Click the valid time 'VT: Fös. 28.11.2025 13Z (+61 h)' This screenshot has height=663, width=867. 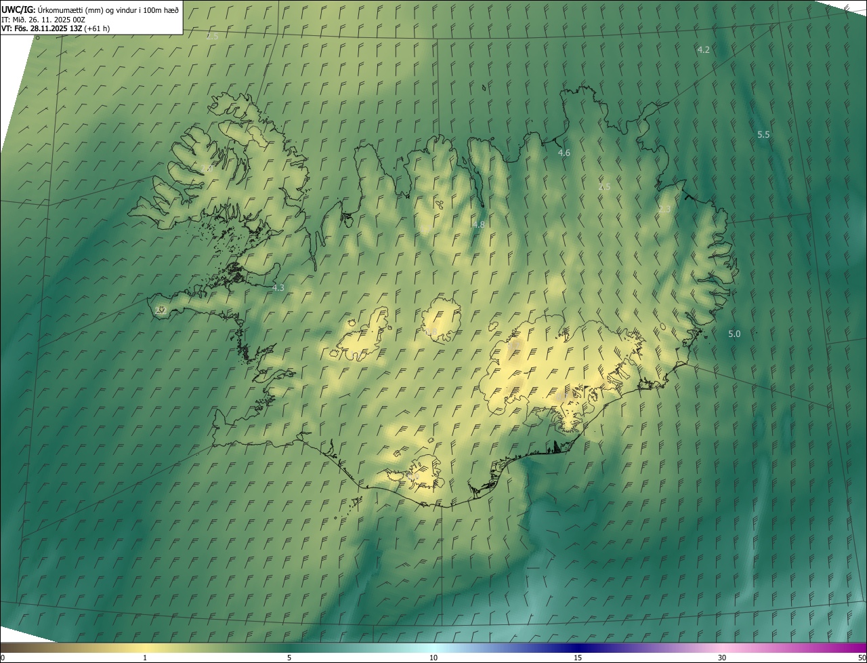click(56, 28)
